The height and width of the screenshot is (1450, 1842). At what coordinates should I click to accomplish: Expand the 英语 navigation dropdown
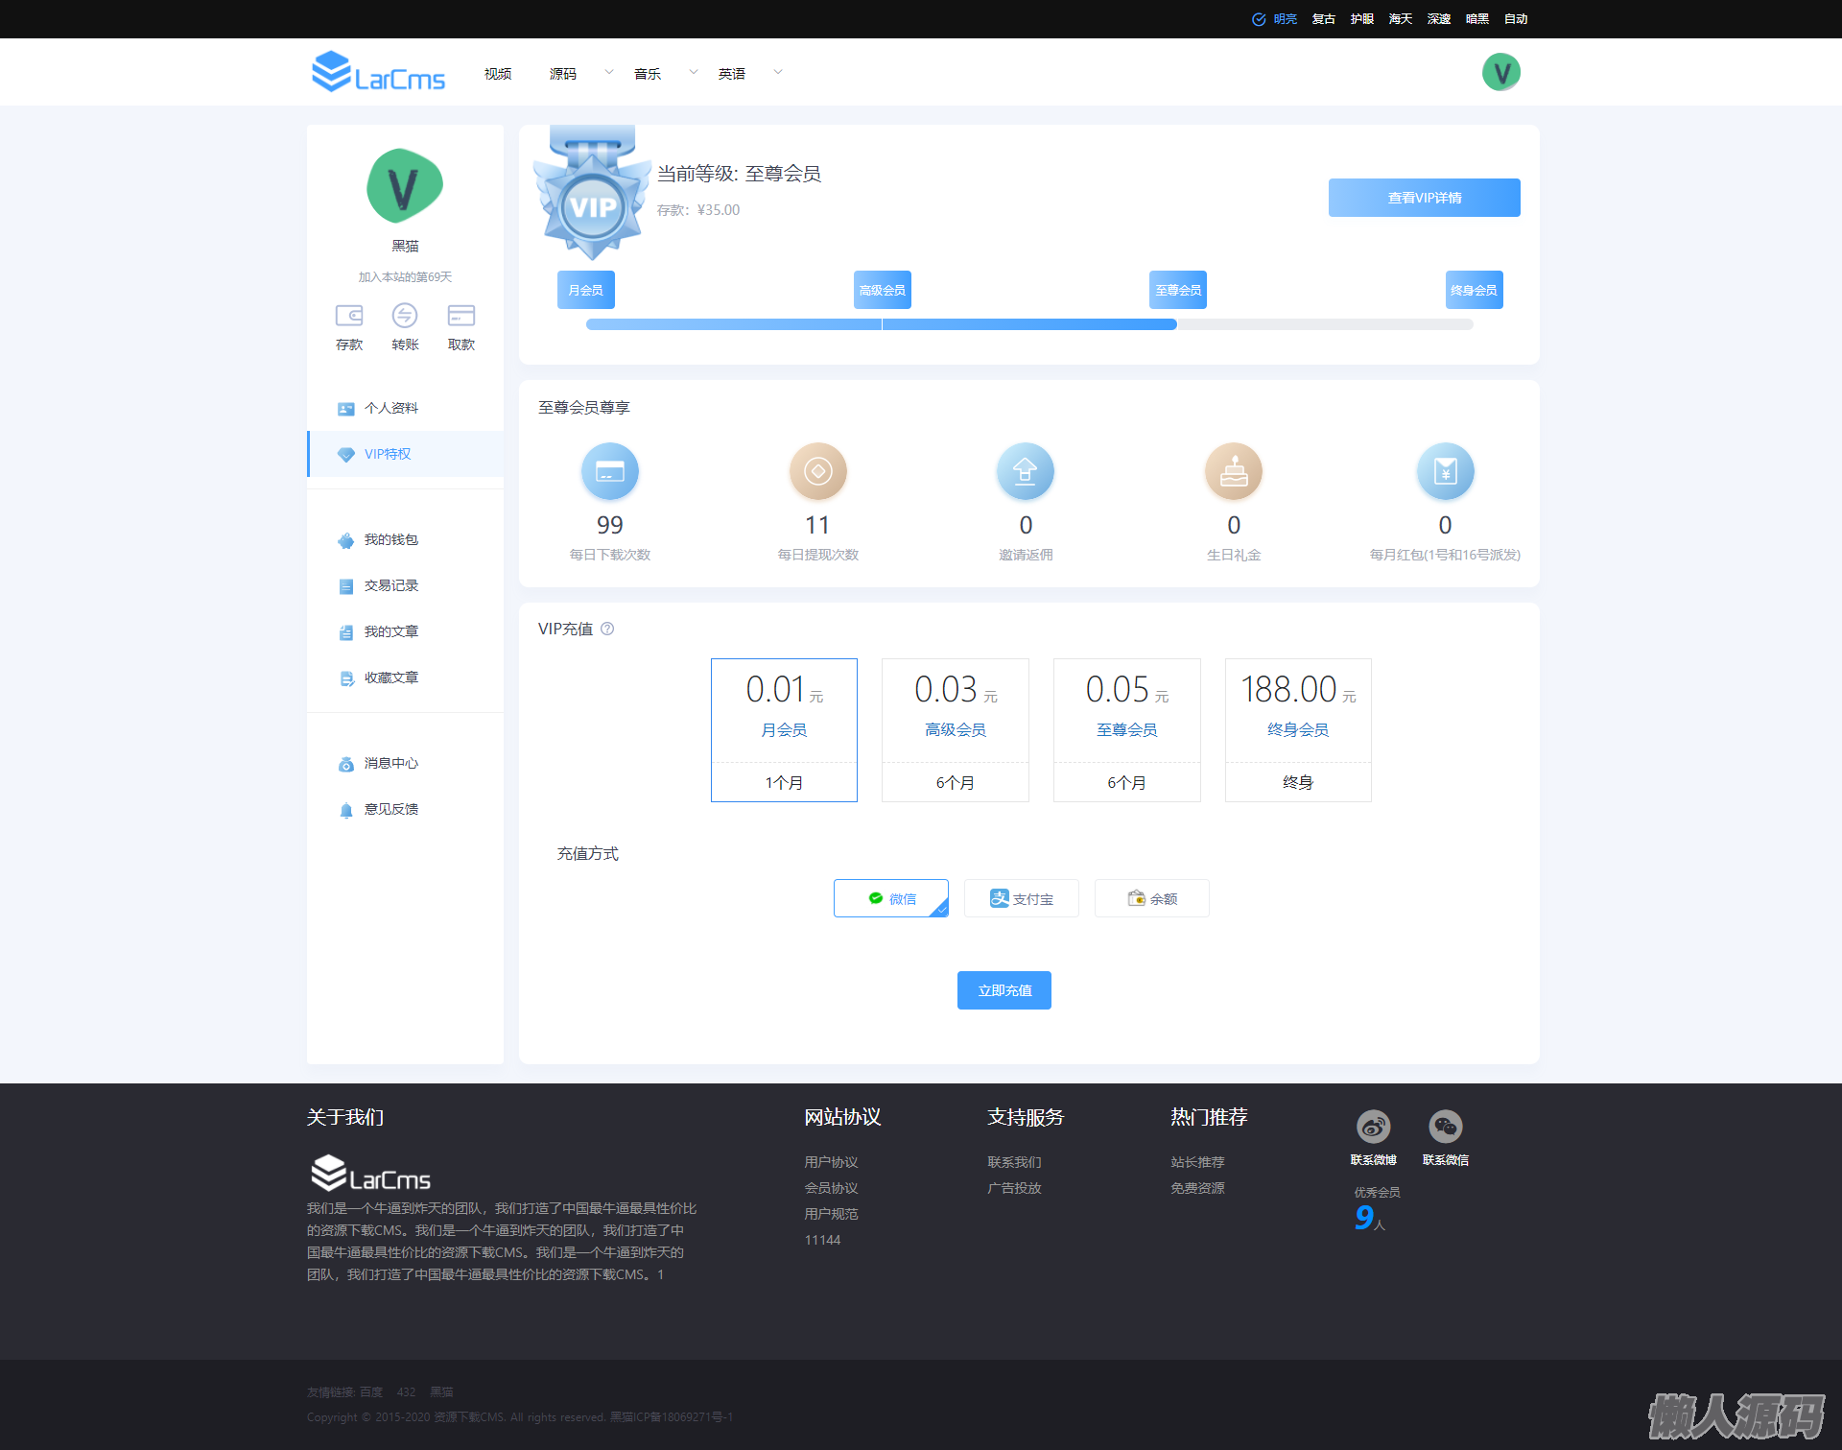(x=777, y=73)
